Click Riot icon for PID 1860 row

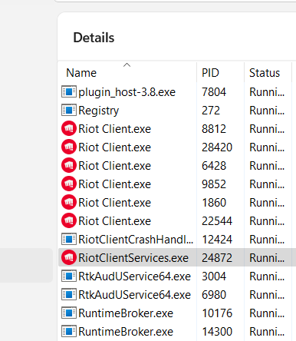[69, 202]
